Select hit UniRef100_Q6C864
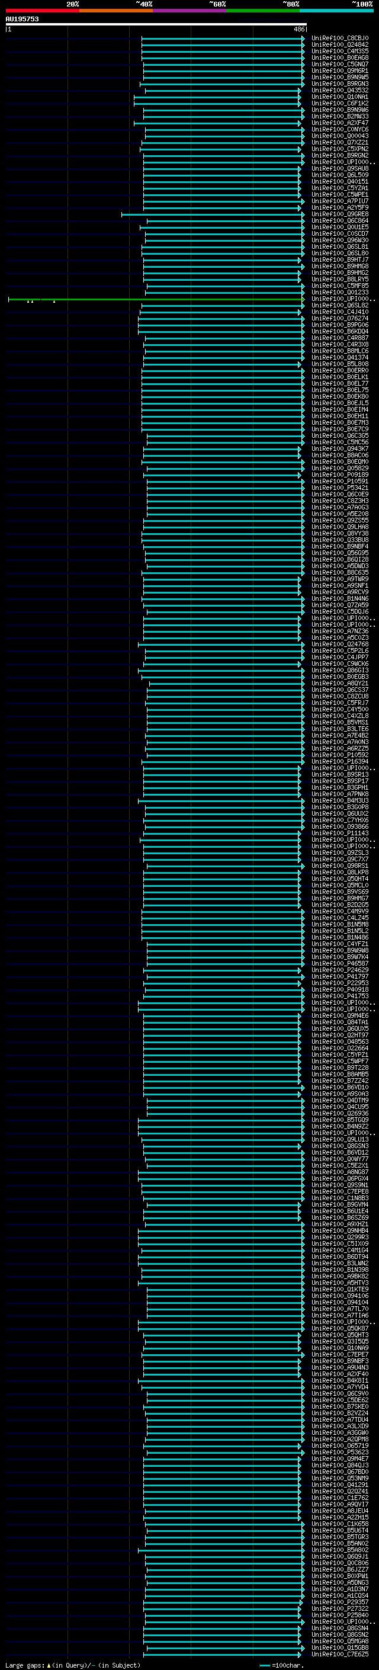The width and height of the screenshot is (379, 1670). tap(340, 220)
